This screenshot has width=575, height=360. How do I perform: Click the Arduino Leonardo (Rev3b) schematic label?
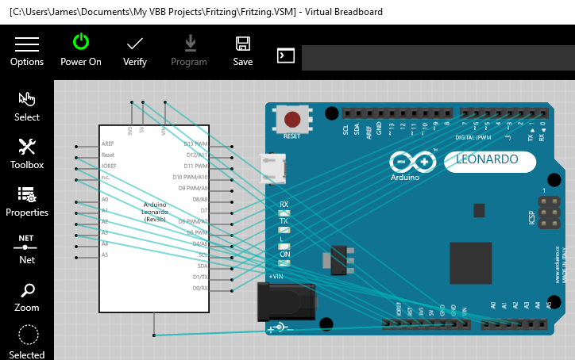click(155, 212)
